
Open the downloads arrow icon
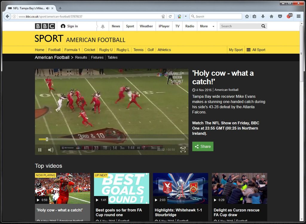pos(263,16)
